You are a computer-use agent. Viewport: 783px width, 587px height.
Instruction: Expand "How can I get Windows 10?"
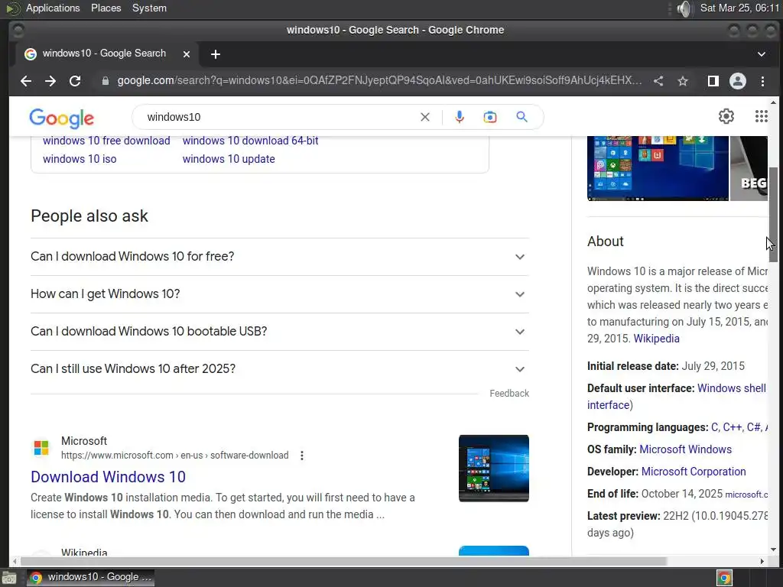point(280,294)
